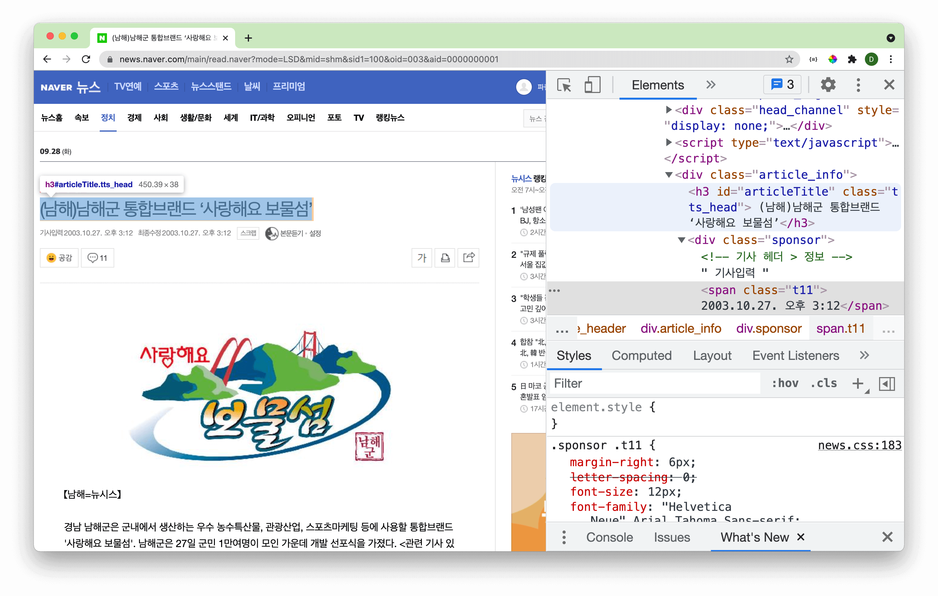
Task: Open the Layout tab
Action: coord(712,355)
